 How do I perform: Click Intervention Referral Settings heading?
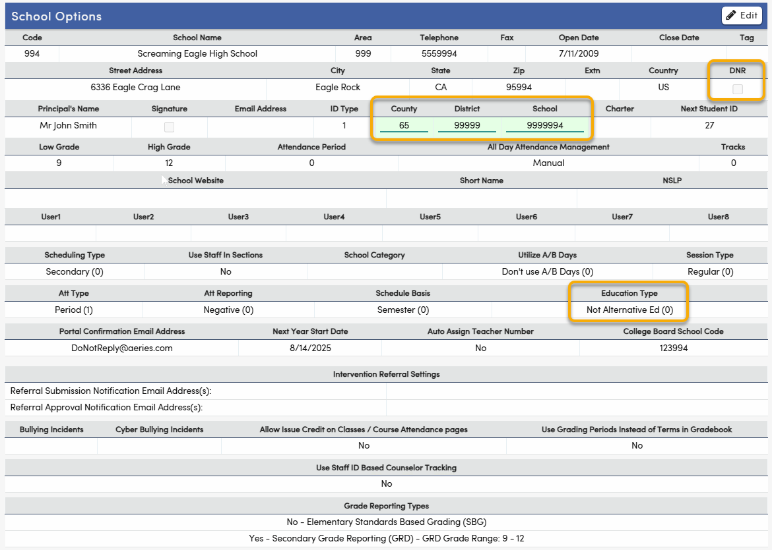coord(387,375)
